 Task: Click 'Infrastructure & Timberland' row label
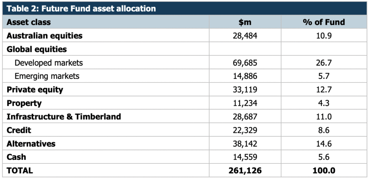(x=64, y=117)
